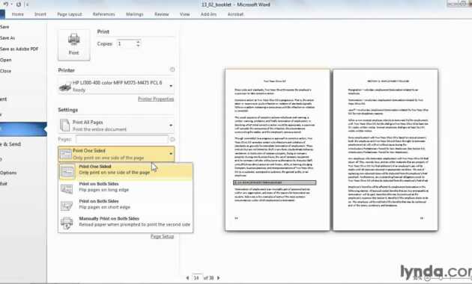The width and height of the screenshot is (472, 284).
Task: Click the Print All Pages document icon
Action: click(64, 126)
